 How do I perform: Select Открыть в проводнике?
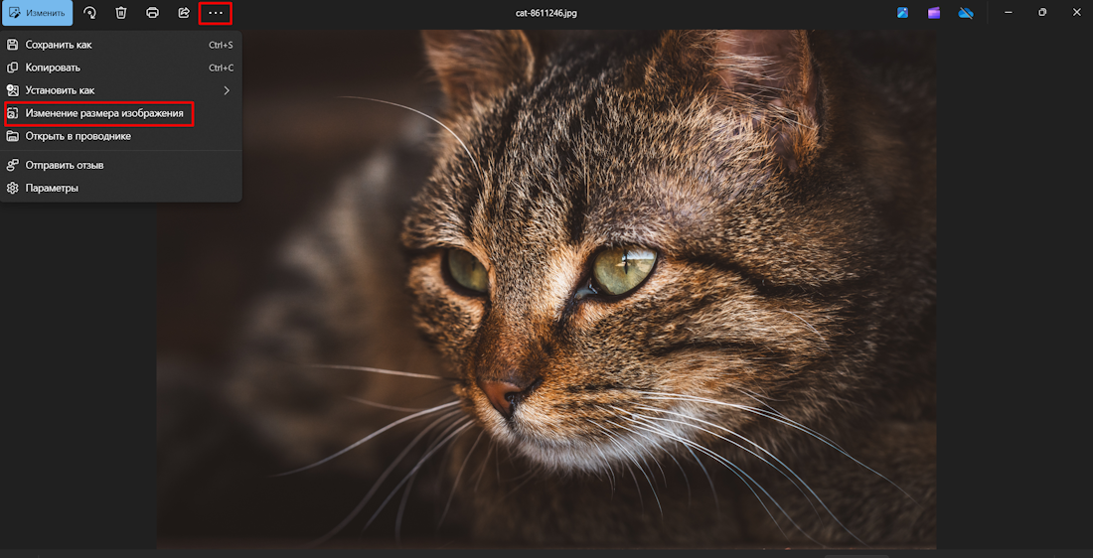coord(78,136)
